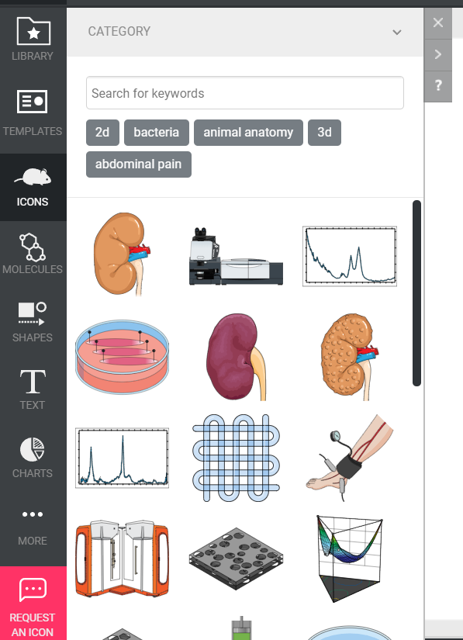The height and width of the screenshot is (640, 463).
Task: Click the icon list scrollbar
Action: click(416, 293)
